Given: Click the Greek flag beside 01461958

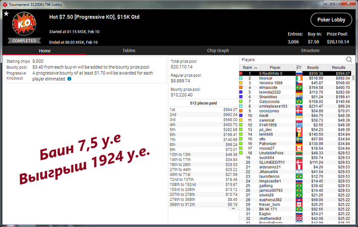Looking at the screenshot, I should [x=299, y=125].
